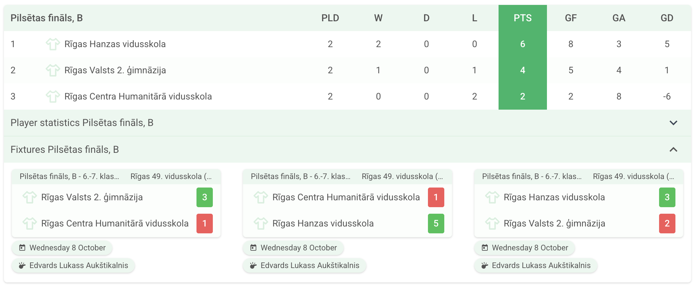Collapse Fixtures Pilsētas fināls, B section
This screenshot has width=697, height=288.
[673, 150]
